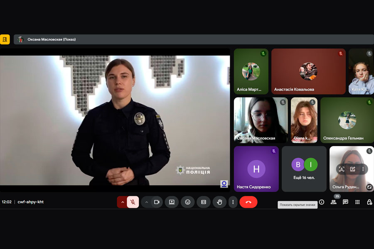Select Олександра Гельман participant tile
This screenshot has width=374, height=249.
(x=347, y=120)
